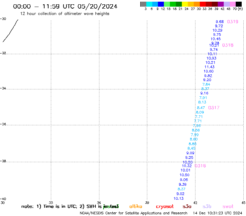The image size is (246, 216).
Task: Click the wave height value 9.39
Action: [183, 184]
